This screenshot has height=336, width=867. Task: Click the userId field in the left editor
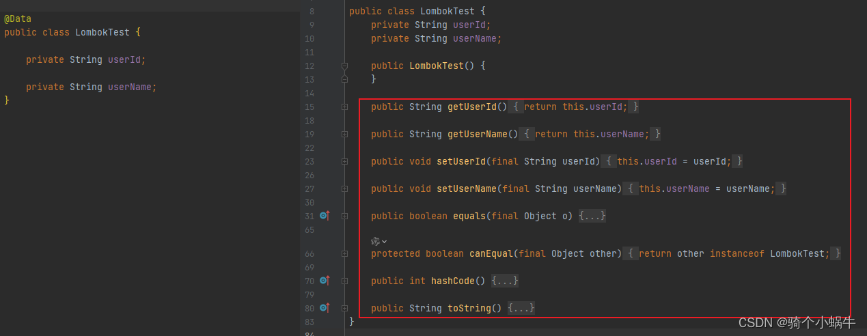[x=124, y=59]
